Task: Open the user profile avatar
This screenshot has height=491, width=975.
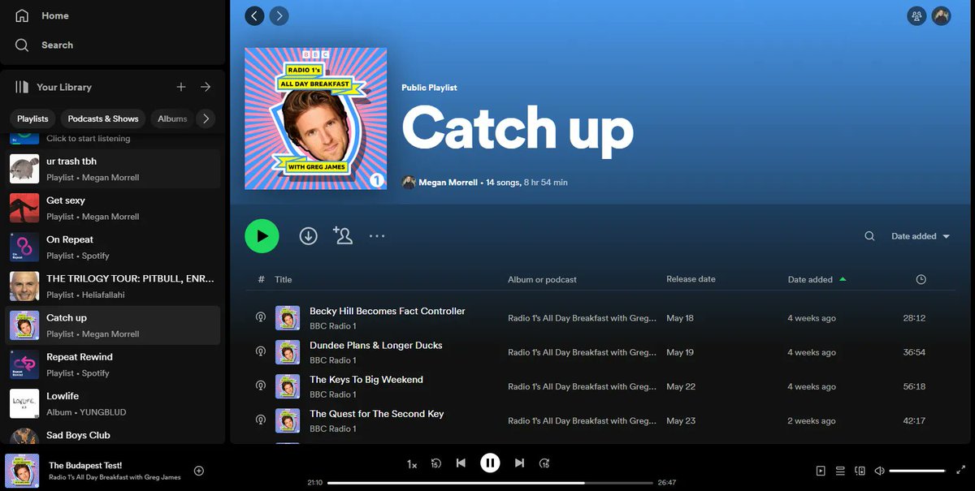Action: 941,15
